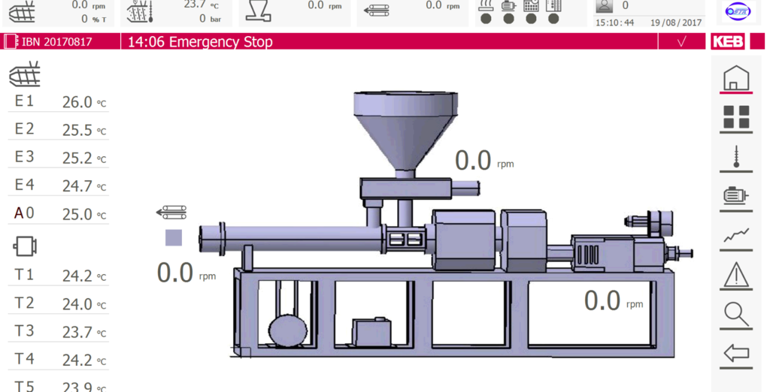The width and height of the screenshot is (770, 392).
Task: Select the E1 zone temperature value
Action: click(77, 102)
